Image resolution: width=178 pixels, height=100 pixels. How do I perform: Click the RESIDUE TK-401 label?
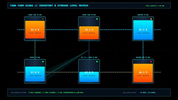pos(143,57)
